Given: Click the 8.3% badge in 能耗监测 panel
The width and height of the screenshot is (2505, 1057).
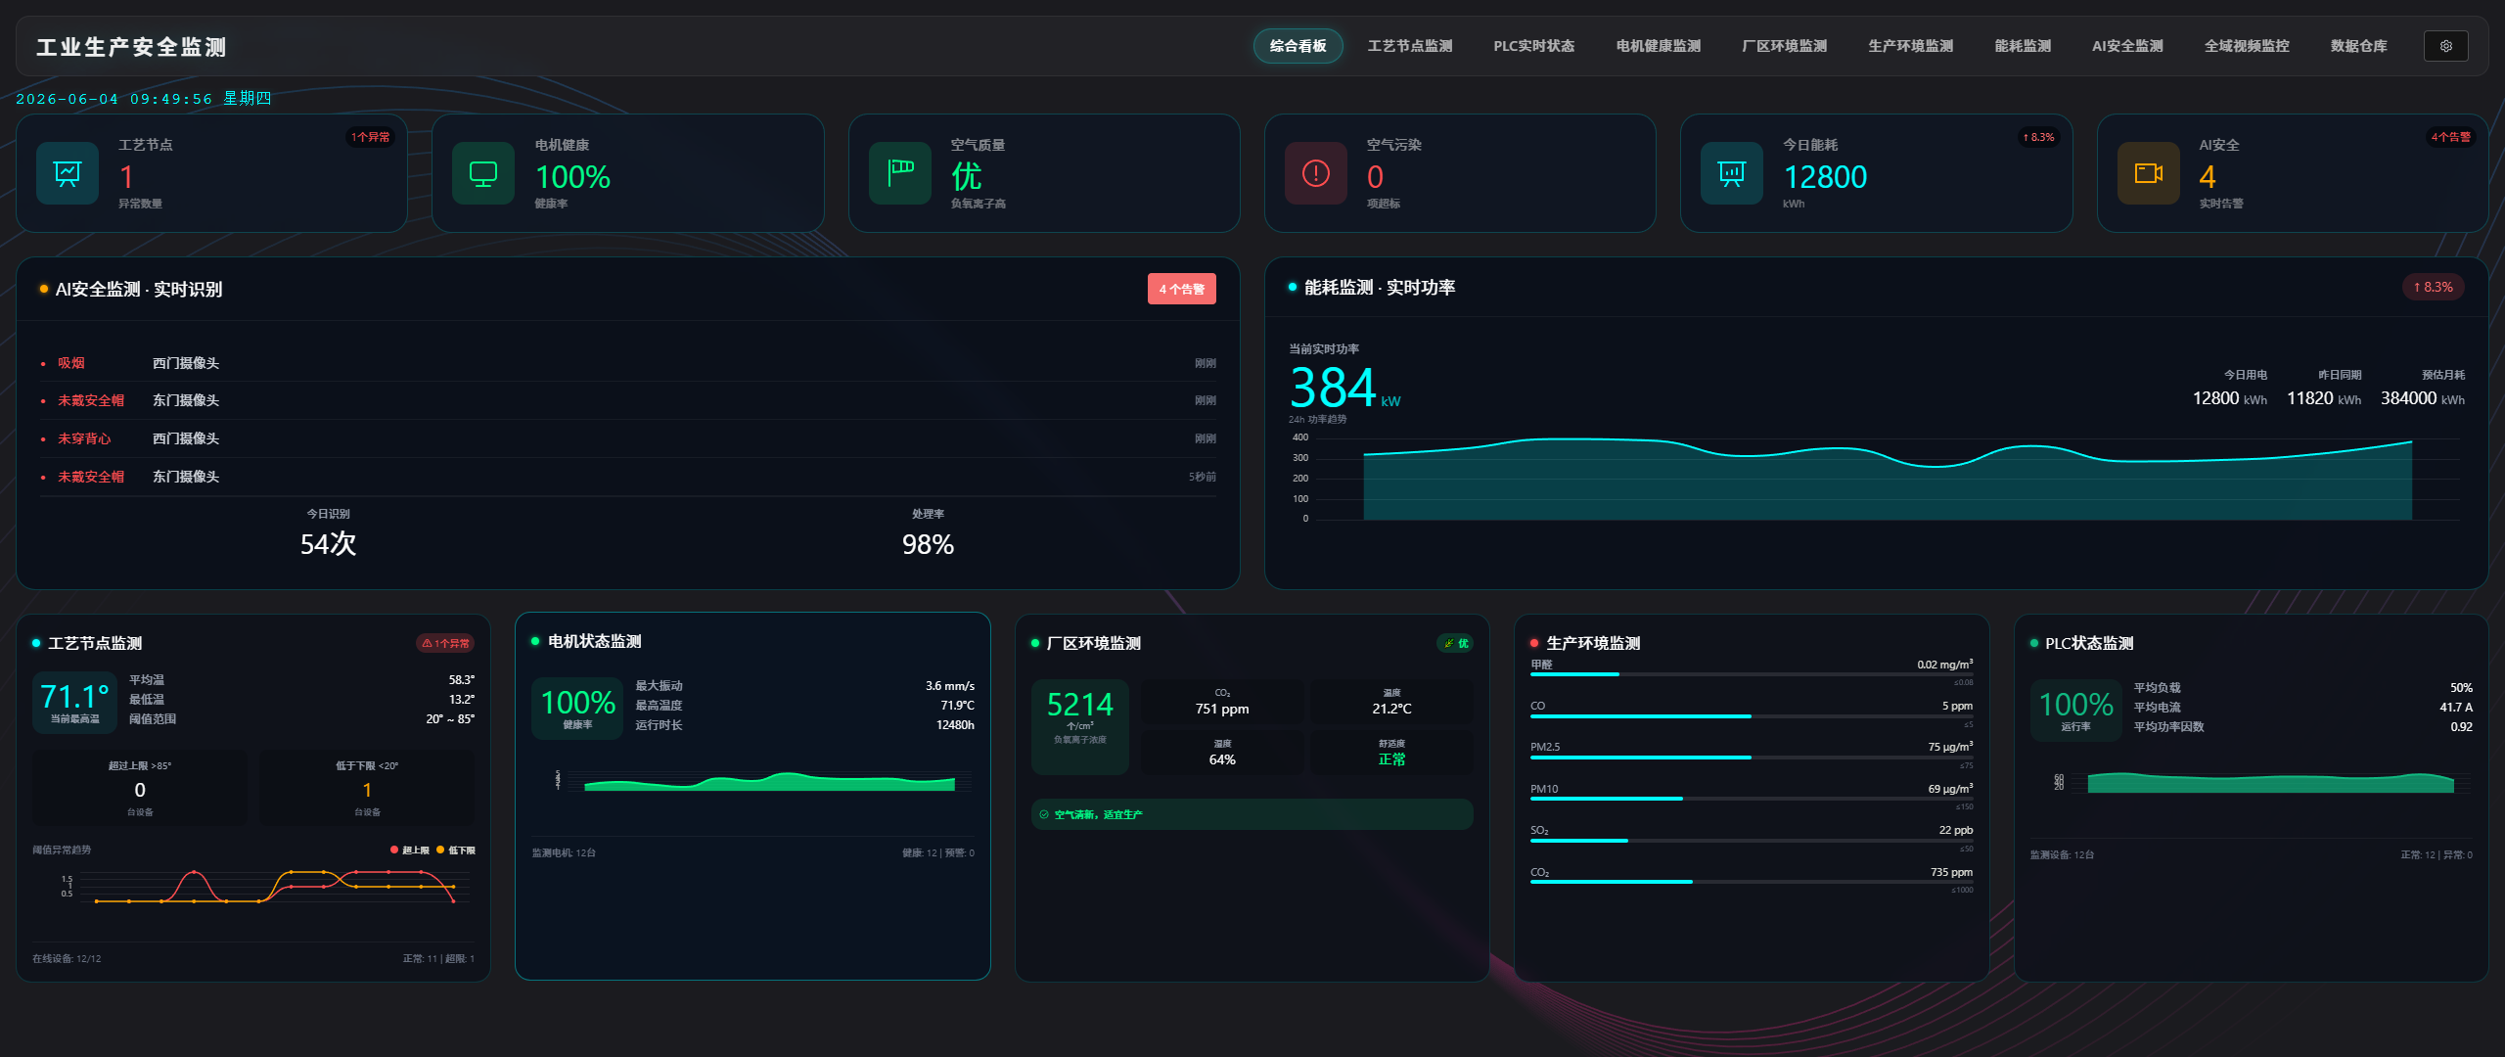Looking at the screenshot, I should (x=2433, y=287).
